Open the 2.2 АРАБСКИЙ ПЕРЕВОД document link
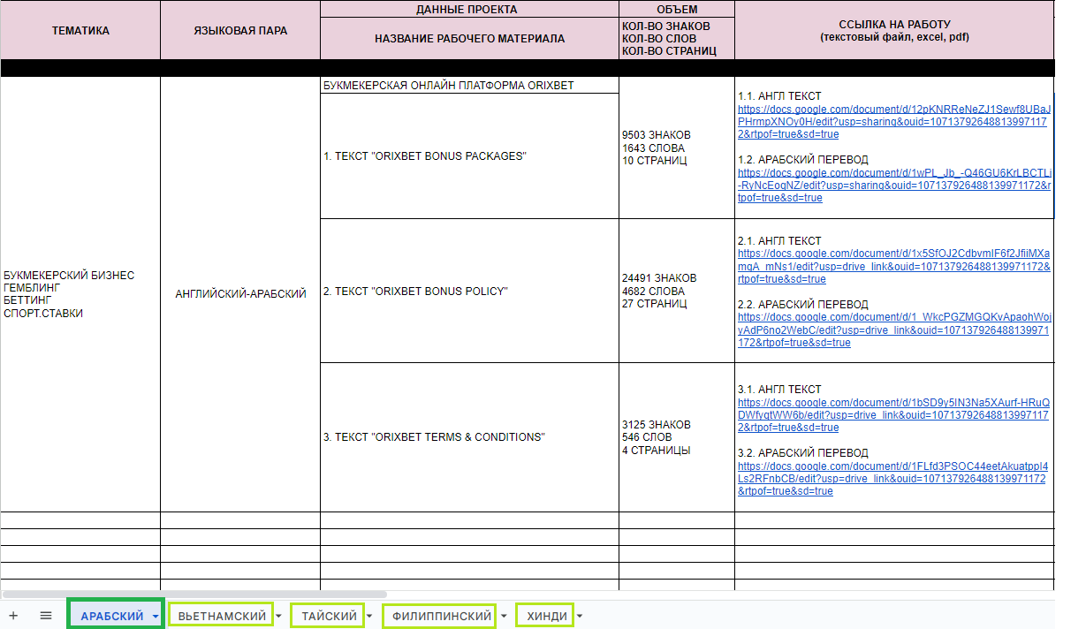 click(894, 330)
